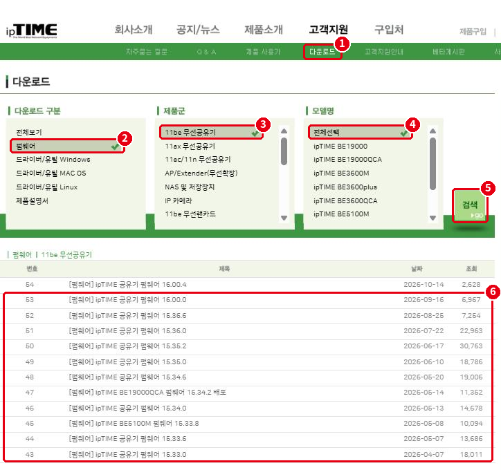The image size is (501, 470).
Task: Open firmware 16.00.4 post
Action: click(x=128, y=285)
